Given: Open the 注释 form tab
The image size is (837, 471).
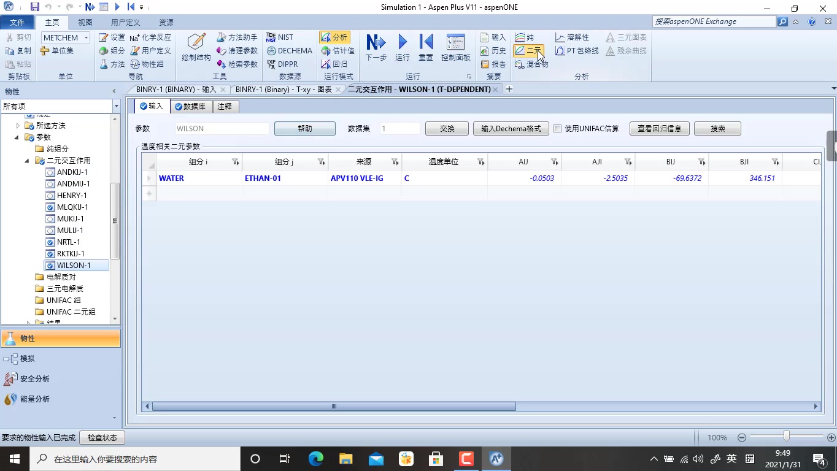Looking at the screenshot, I should point(225,106).
